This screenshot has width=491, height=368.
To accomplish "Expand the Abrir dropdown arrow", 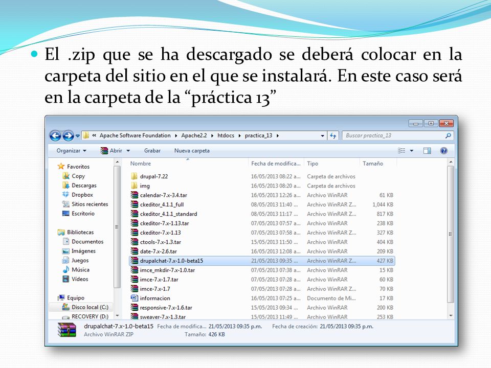I will pos(128,151).
